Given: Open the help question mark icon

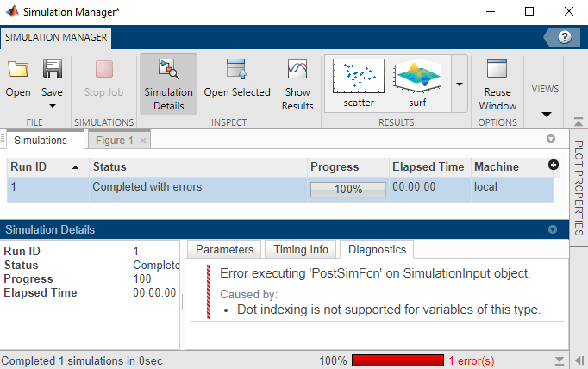Looking at the screenshot, I should pyautogui.click(x=565, y=37).
